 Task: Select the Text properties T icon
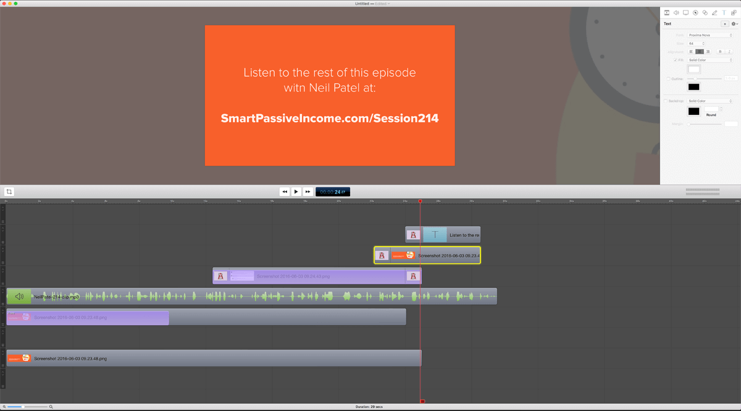[x=724, y=12]
